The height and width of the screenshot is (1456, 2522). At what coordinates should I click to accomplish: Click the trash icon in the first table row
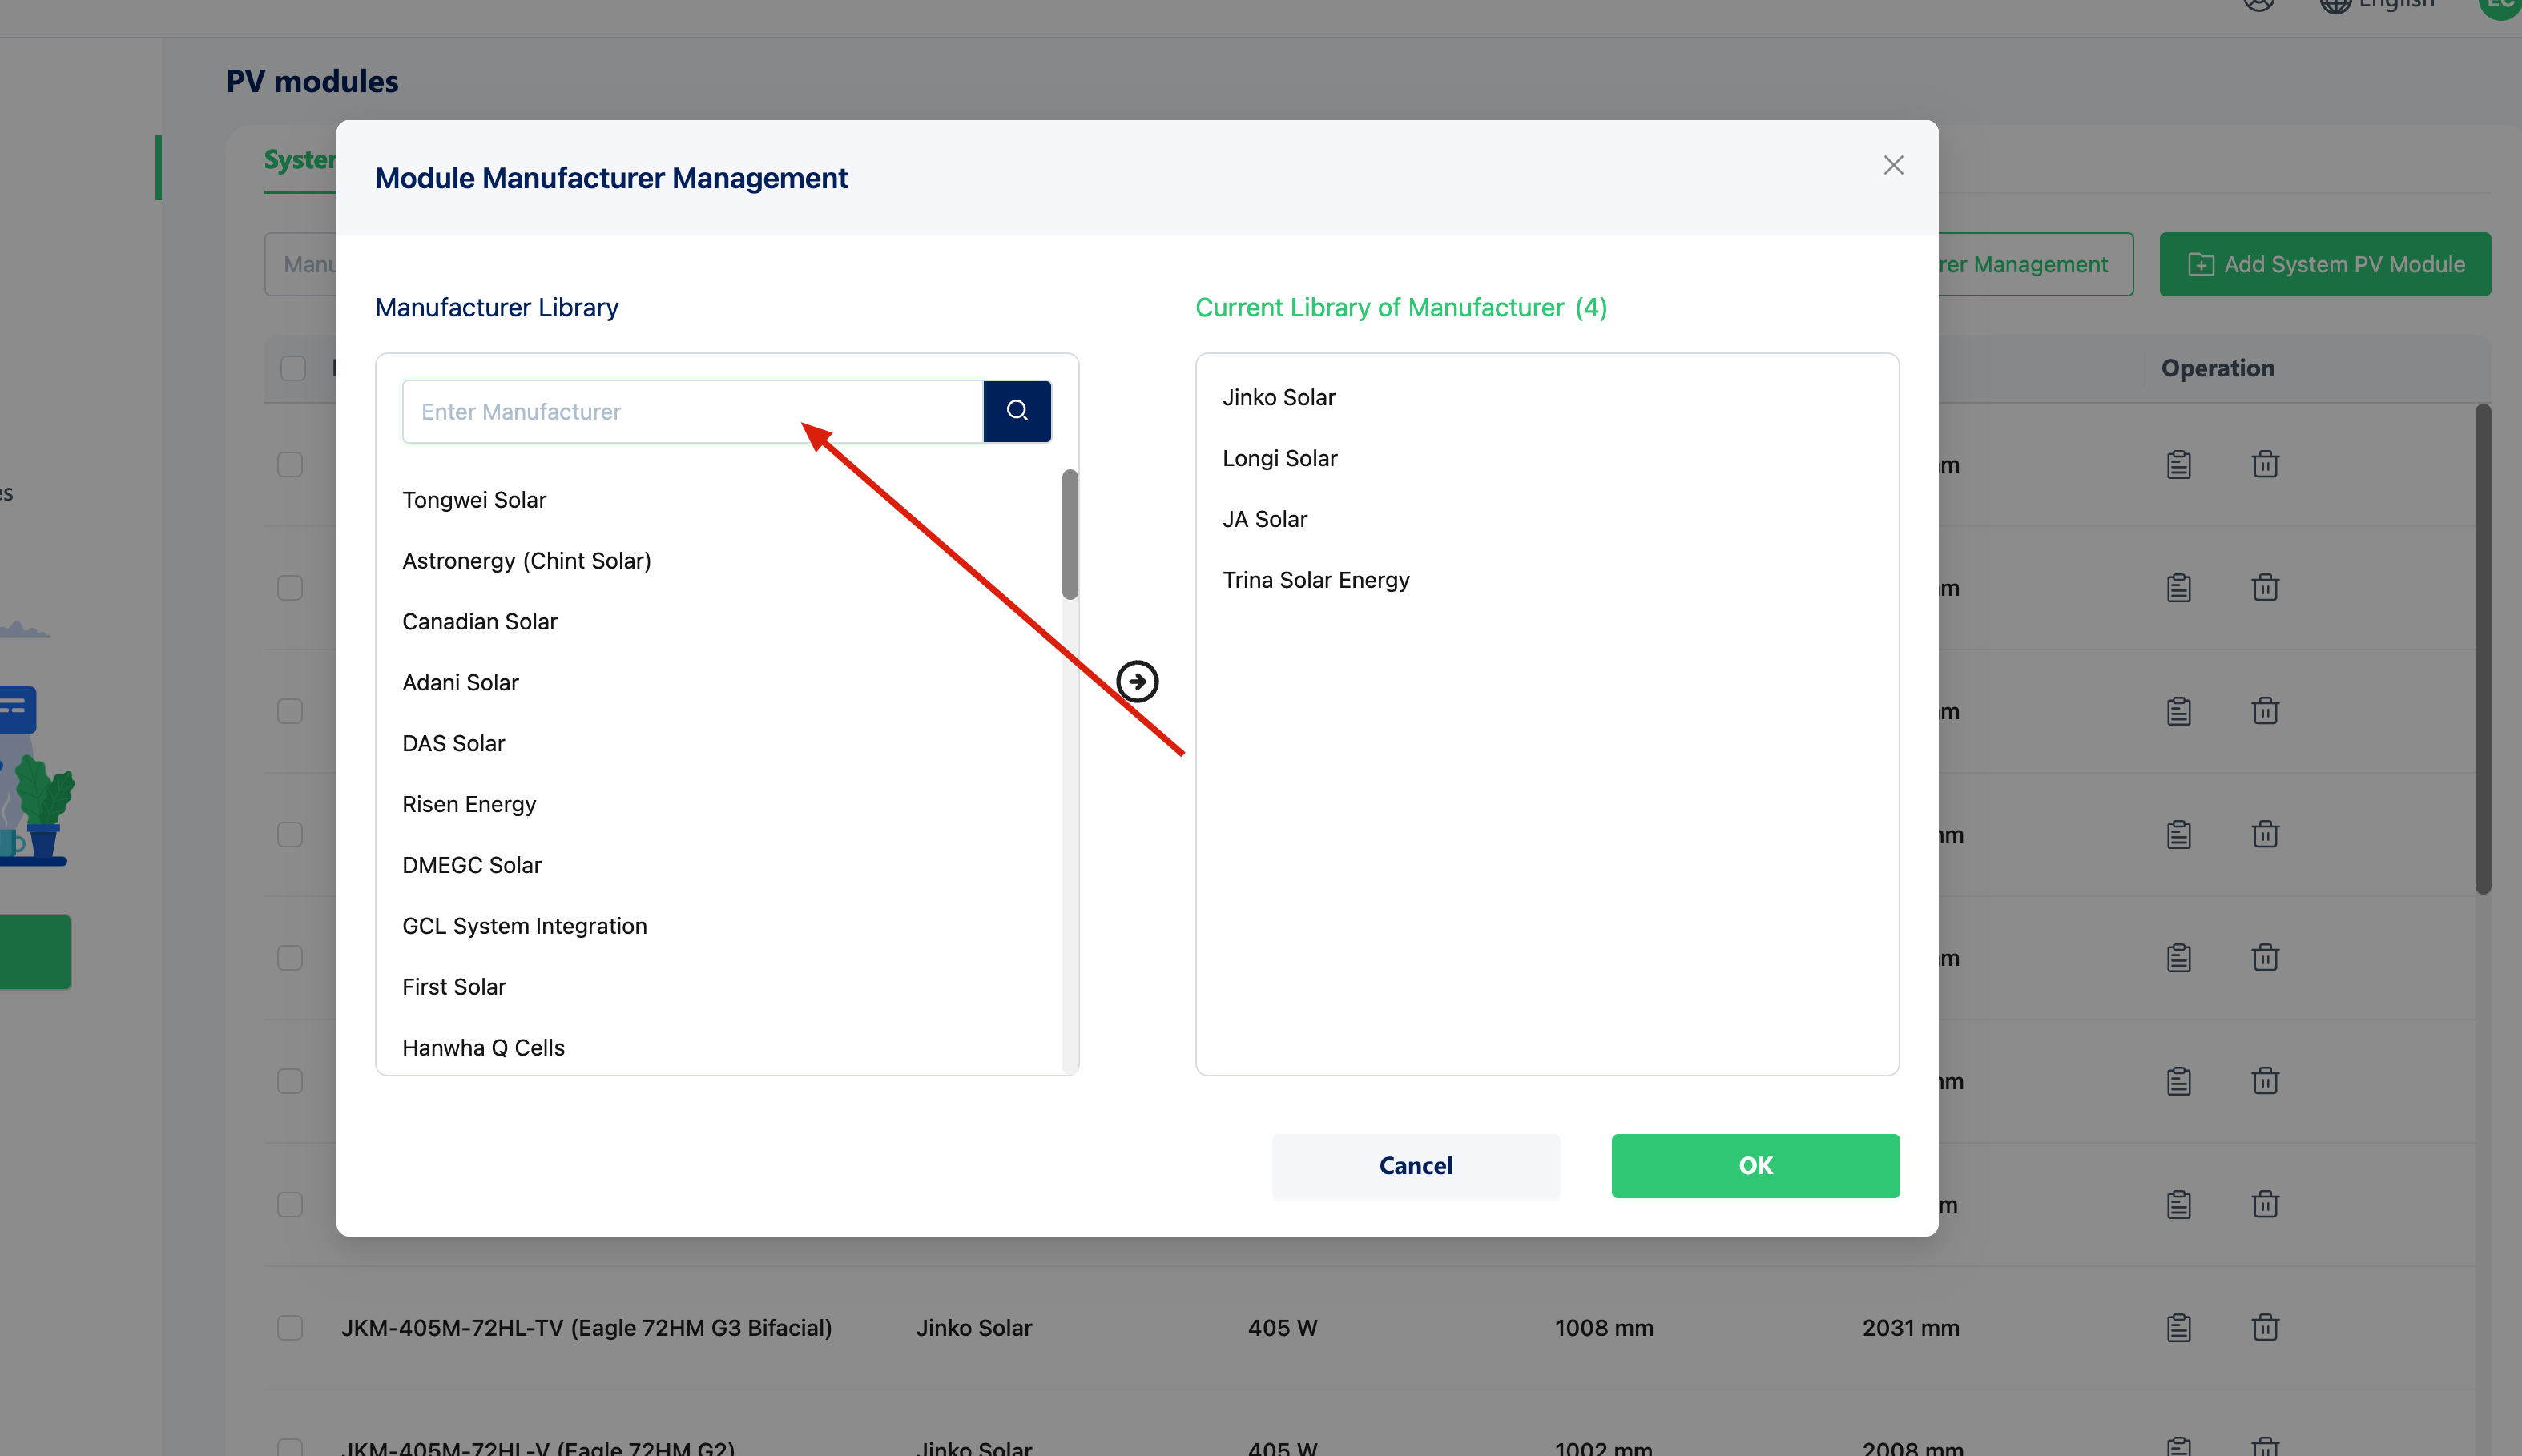[x=2265, y=465]
